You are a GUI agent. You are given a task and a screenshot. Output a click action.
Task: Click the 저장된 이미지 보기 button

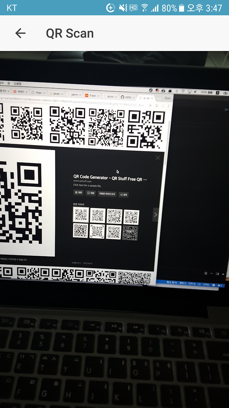pos(107,193)
